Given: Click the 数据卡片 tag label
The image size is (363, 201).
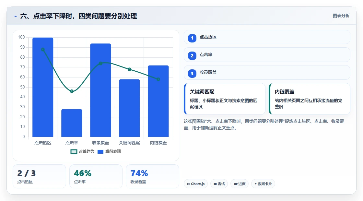Looking at the screenshot, I should click(x=264, y=184).
